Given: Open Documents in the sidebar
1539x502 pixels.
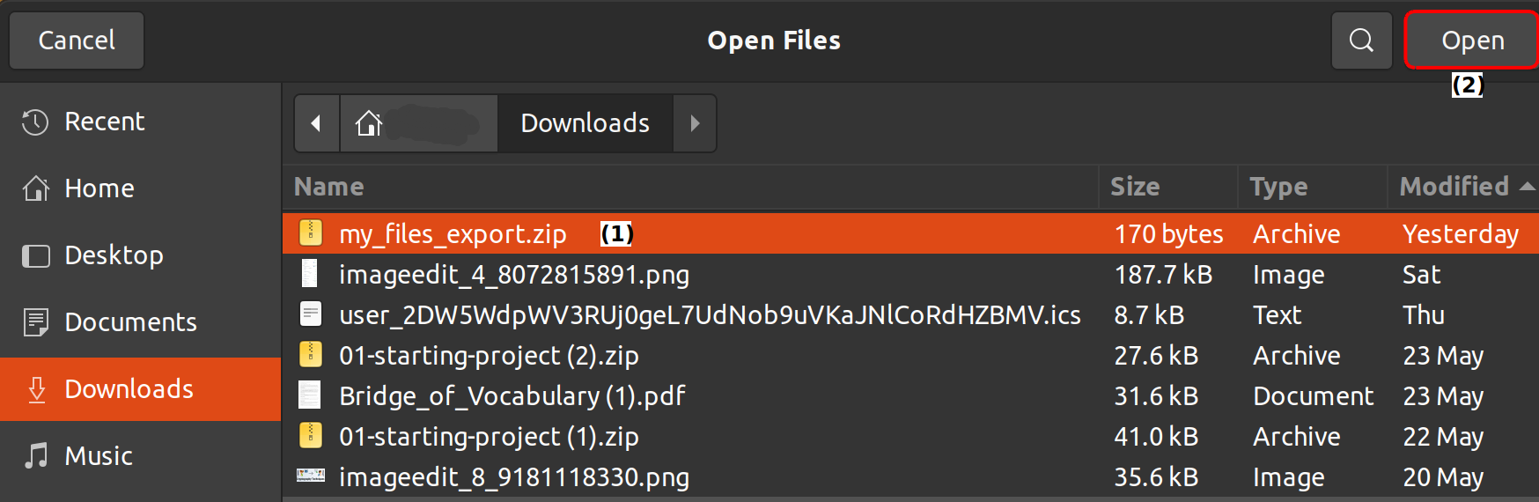Looking at the screenshot, I should click(x=130, y=322).
